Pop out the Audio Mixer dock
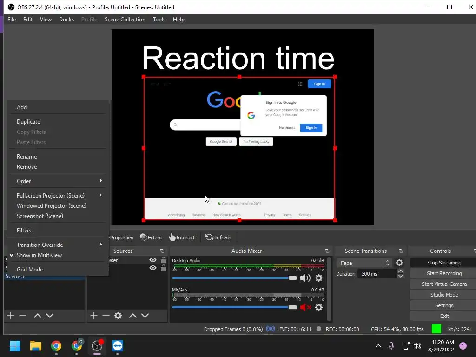This screenshot has width=476, height=357. coord(327,251)
